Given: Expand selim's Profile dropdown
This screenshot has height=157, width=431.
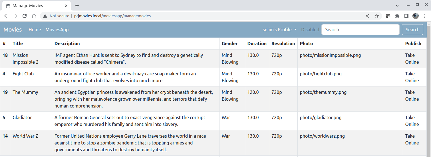Looking at the screenshot, I should (279, 30).
